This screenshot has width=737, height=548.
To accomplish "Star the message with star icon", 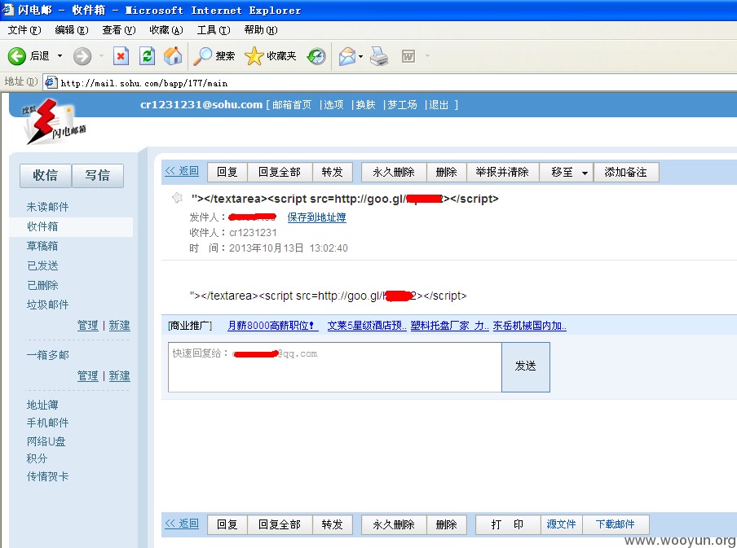I will pos(177,198).
